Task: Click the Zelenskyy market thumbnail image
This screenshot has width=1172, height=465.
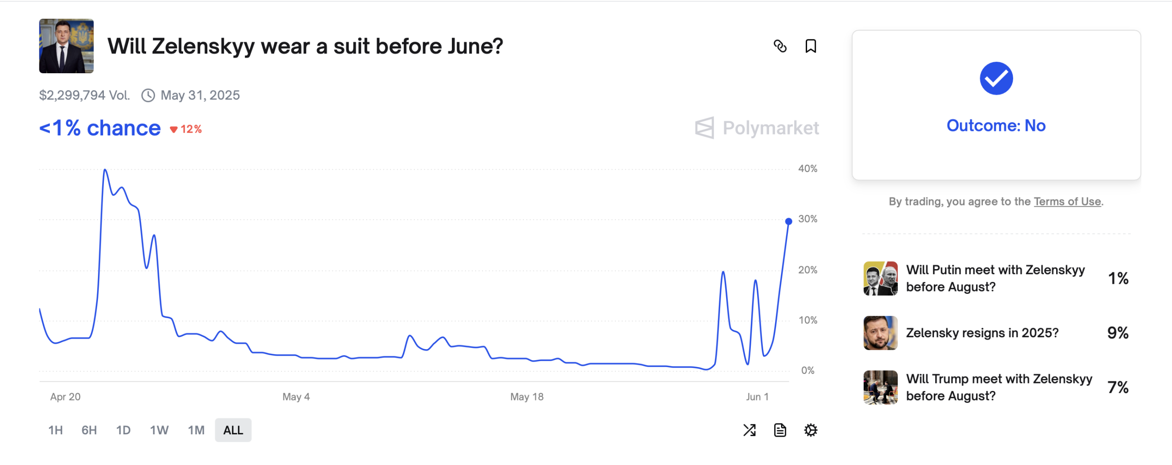Action: (x=66, y=46)
